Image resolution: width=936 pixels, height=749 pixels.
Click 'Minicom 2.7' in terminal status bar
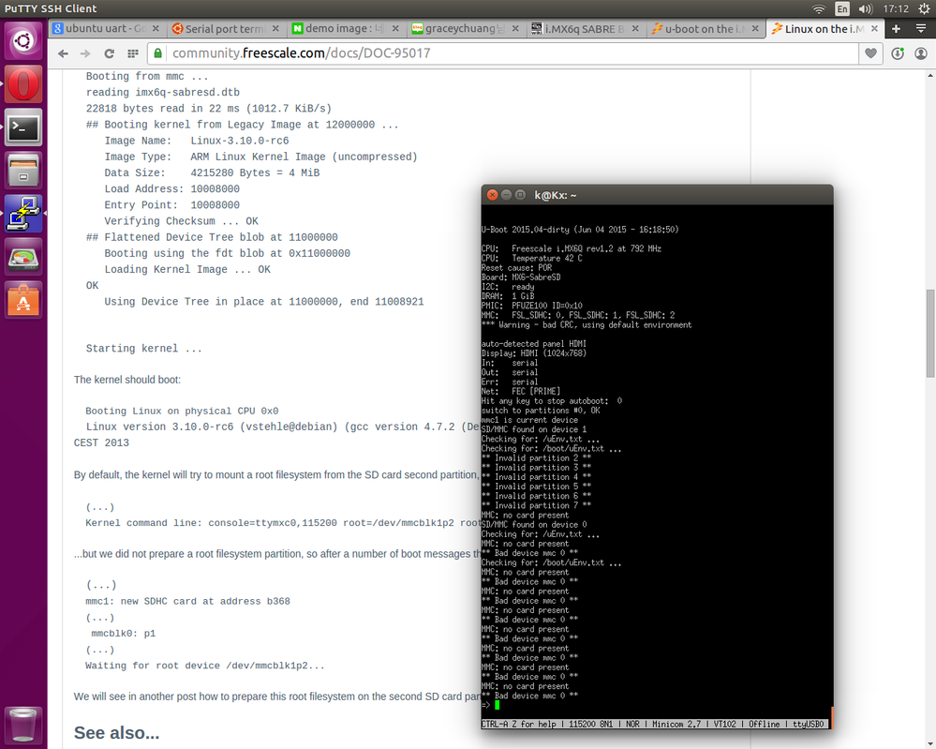[676, 724]
